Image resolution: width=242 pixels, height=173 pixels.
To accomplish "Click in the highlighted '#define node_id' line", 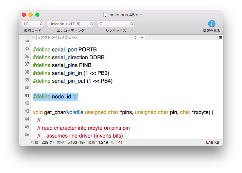I will coord(55,97).
